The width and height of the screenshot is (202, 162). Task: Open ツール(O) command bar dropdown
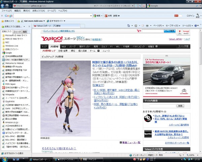pyautogui.click(x=188, y=26)
